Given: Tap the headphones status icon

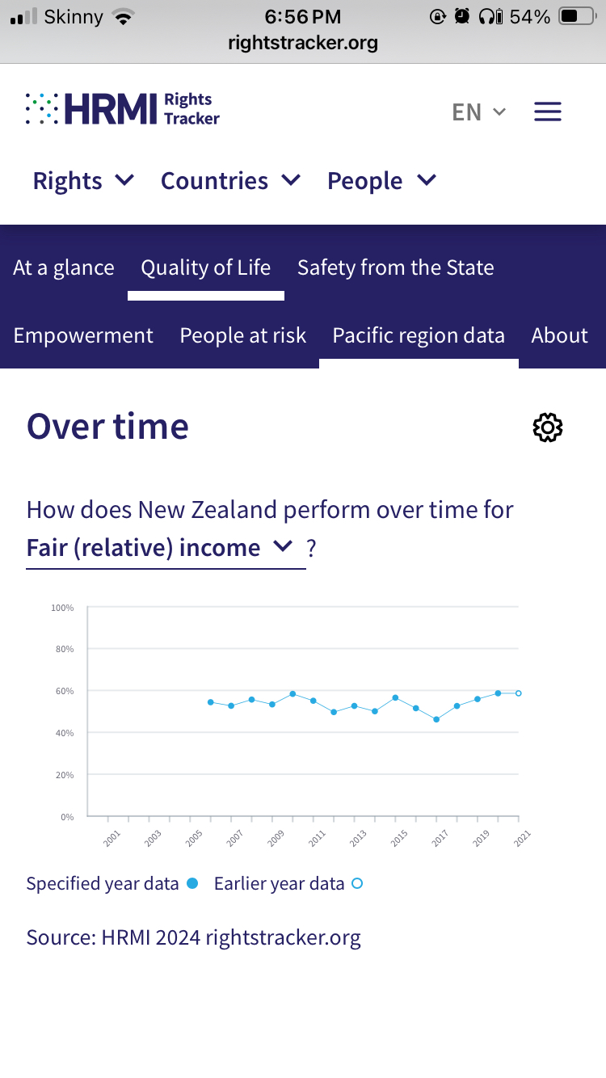Looking at the screenshot, I should coord(486,16).
